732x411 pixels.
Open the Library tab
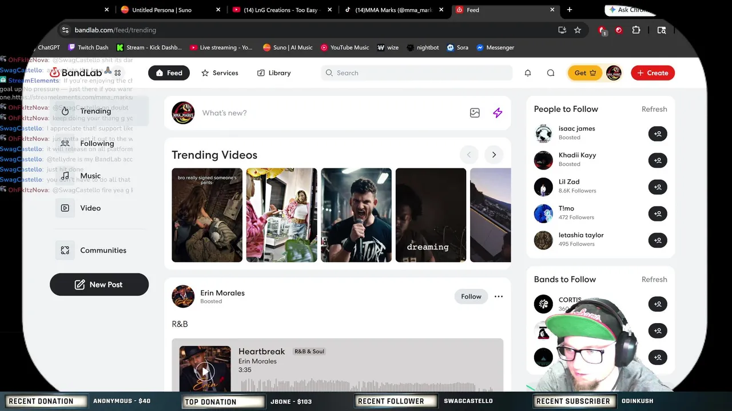[274, 73]
